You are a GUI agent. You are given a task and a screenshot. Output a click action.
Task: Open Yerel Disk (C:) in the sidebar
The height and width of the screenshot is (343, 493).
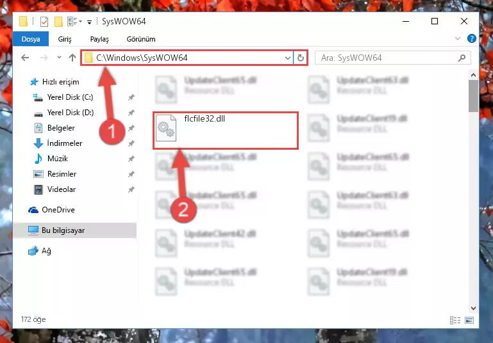click(70, 97)
